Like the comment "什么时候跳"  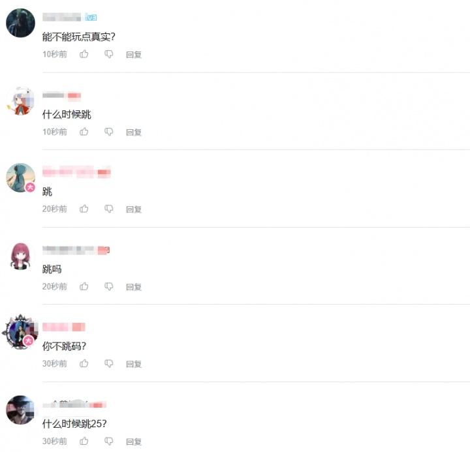pyautogui.click(x=84, y=132)
